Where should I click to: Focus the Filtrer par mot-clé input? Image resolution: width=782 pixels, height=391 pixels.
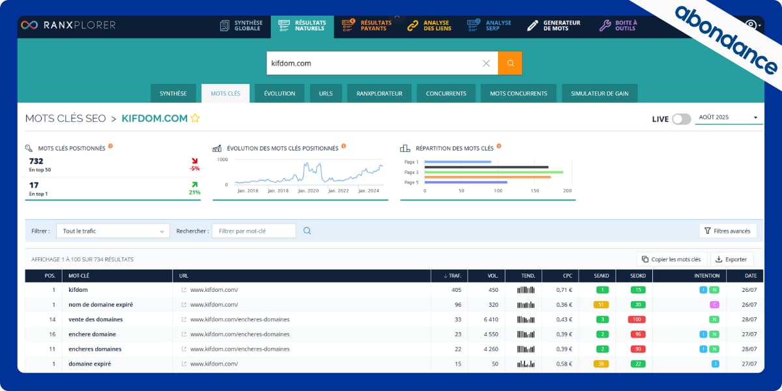(x=254, y=231)
